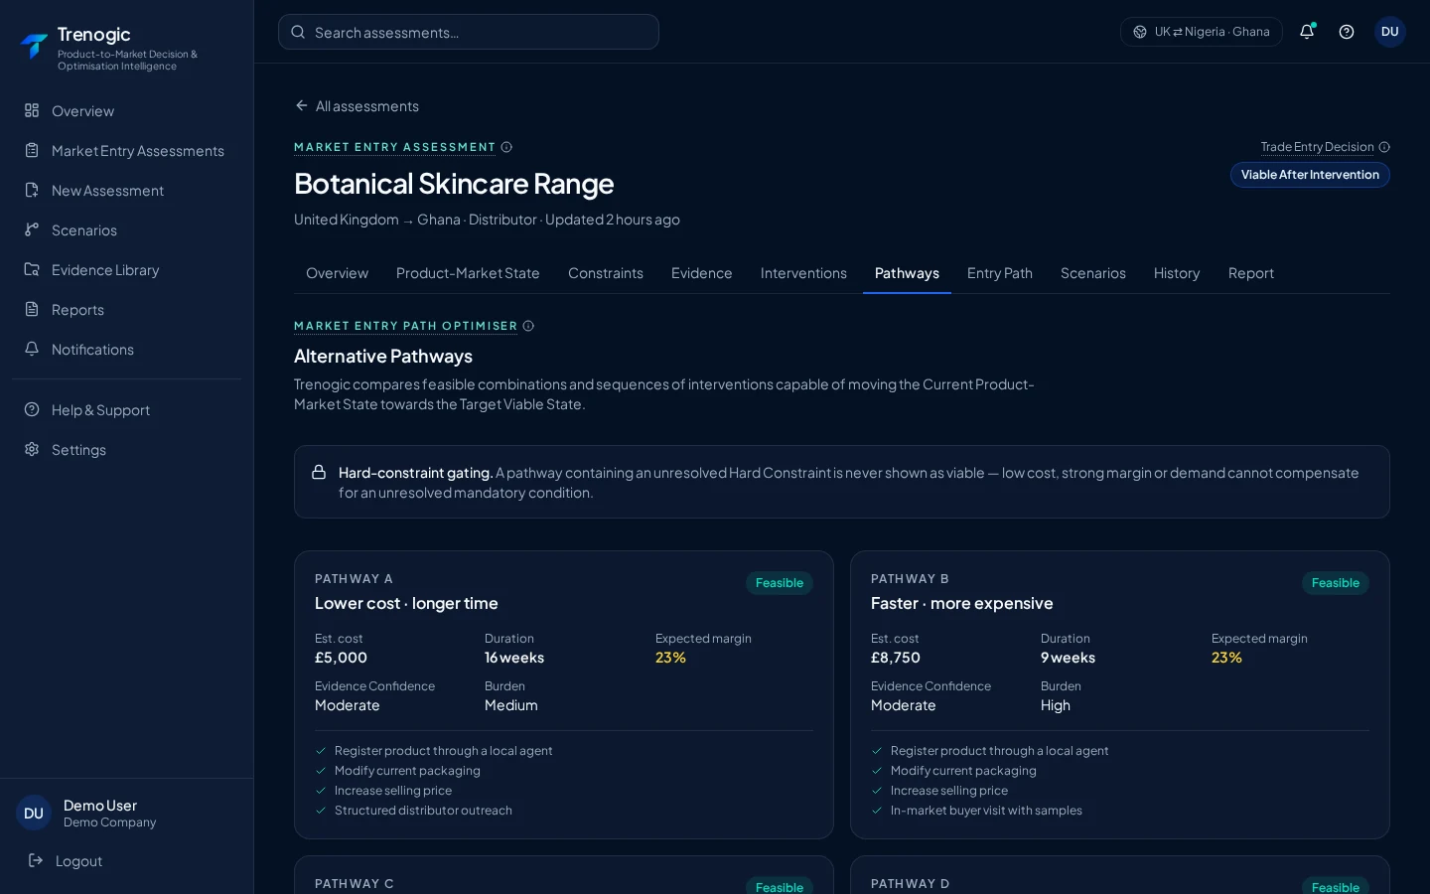Click the Market Entry Path Optimiser label

(405, 326)
